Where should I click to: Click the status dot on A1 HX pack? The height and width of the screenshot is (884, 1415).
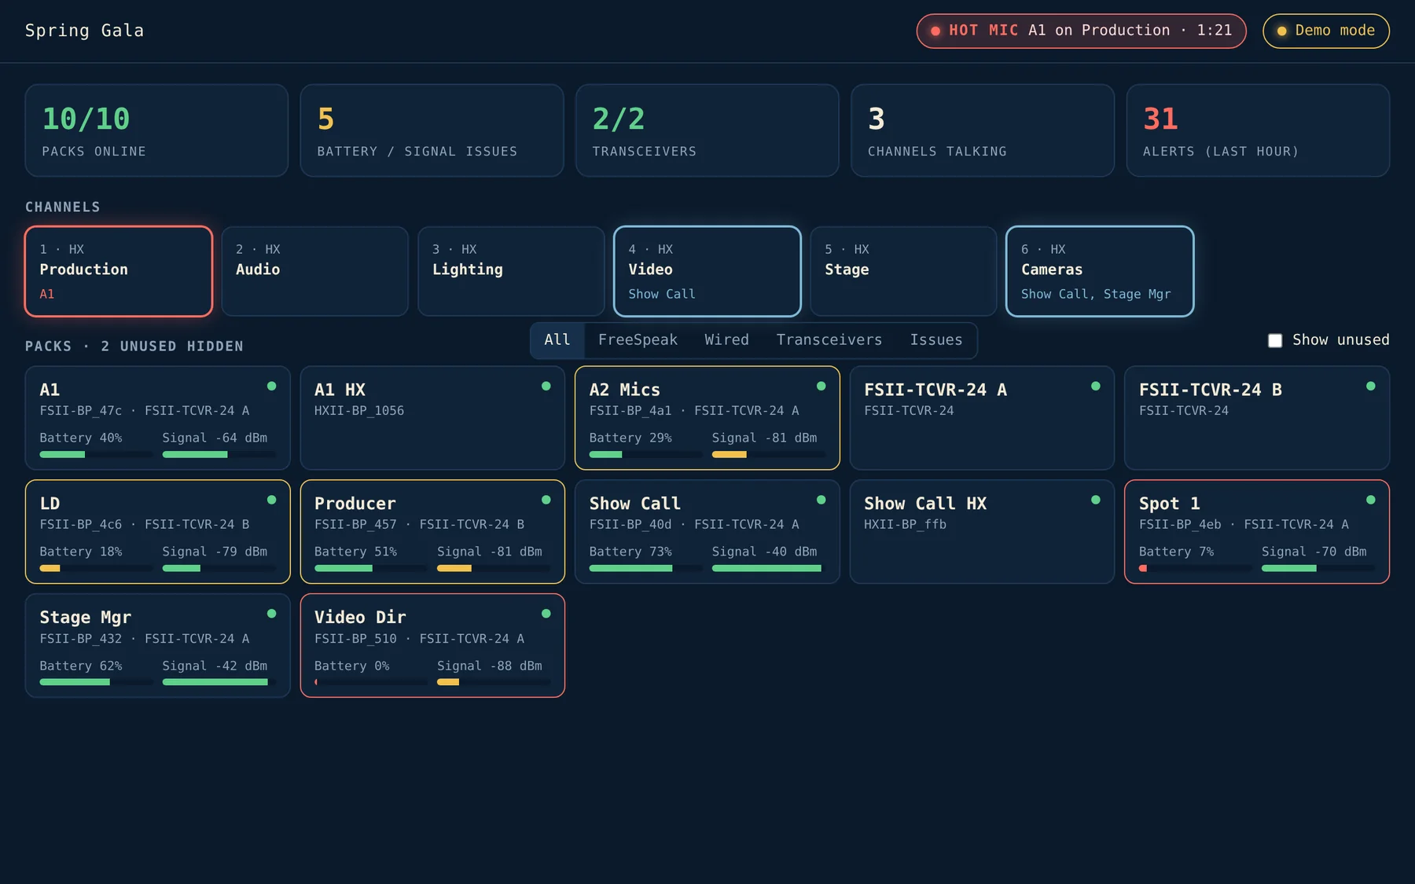point(546,386)
